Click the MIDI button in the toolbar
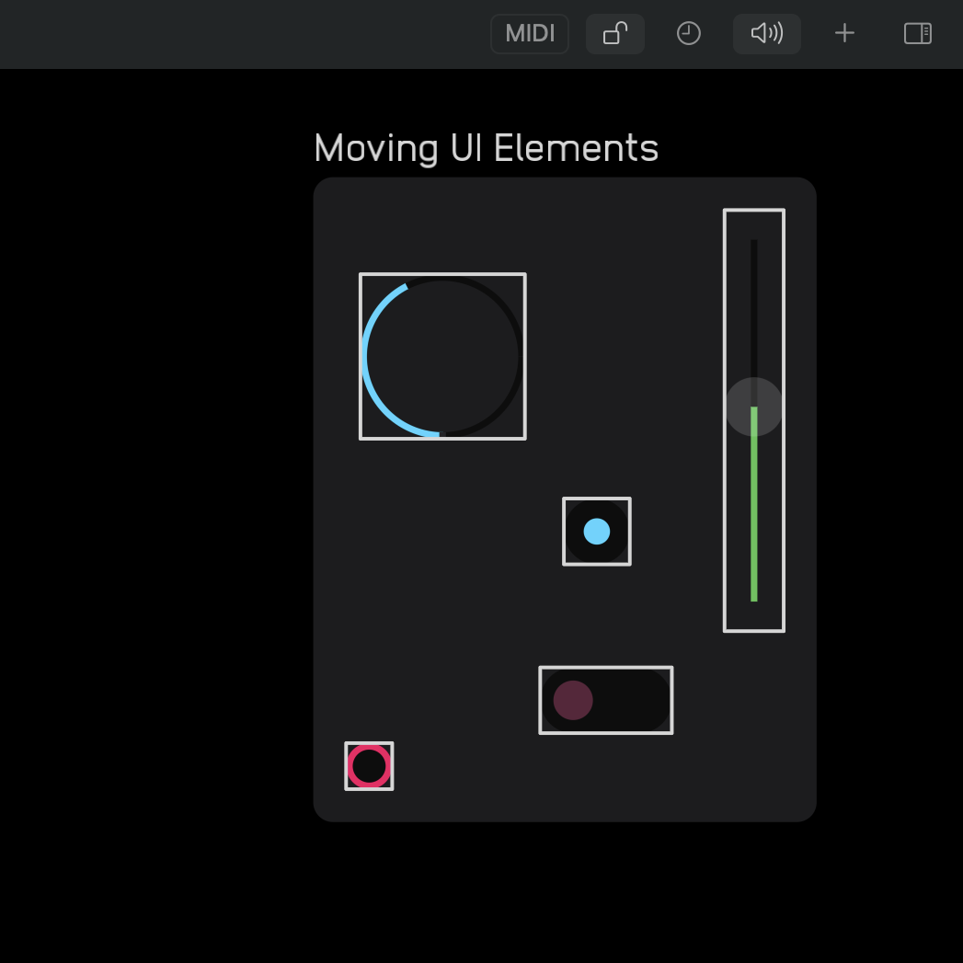The image size is (963, 963). [x=529, y=33]
